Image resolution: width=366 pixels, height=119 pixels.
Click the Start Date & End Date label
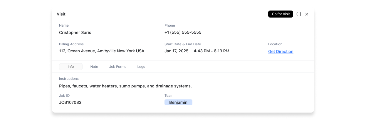[183, 44]
